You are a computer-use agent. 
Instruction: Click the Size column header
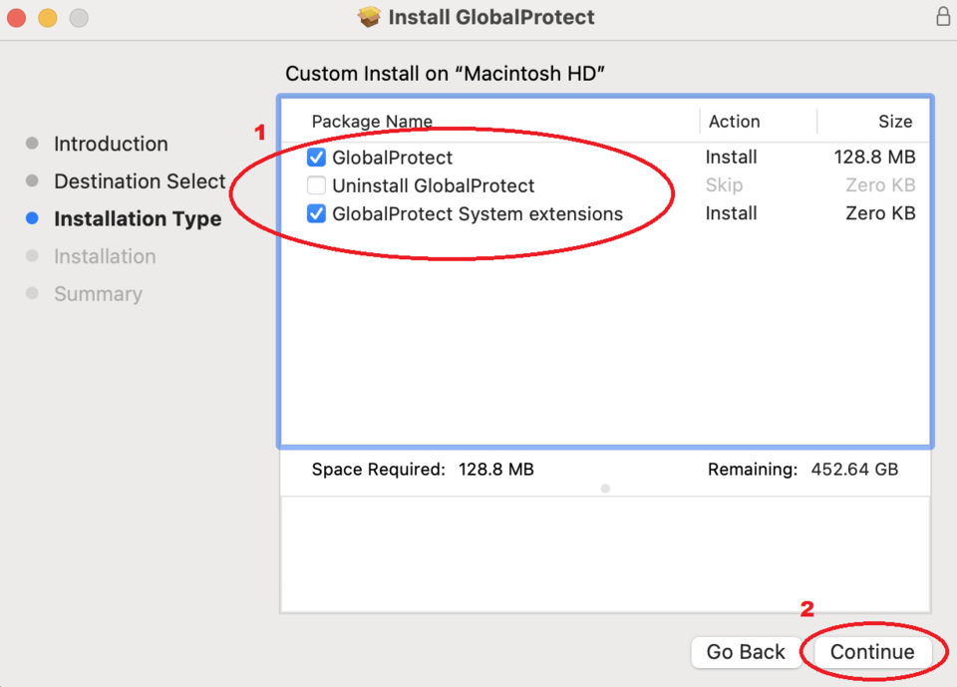(x=894, y=122)
